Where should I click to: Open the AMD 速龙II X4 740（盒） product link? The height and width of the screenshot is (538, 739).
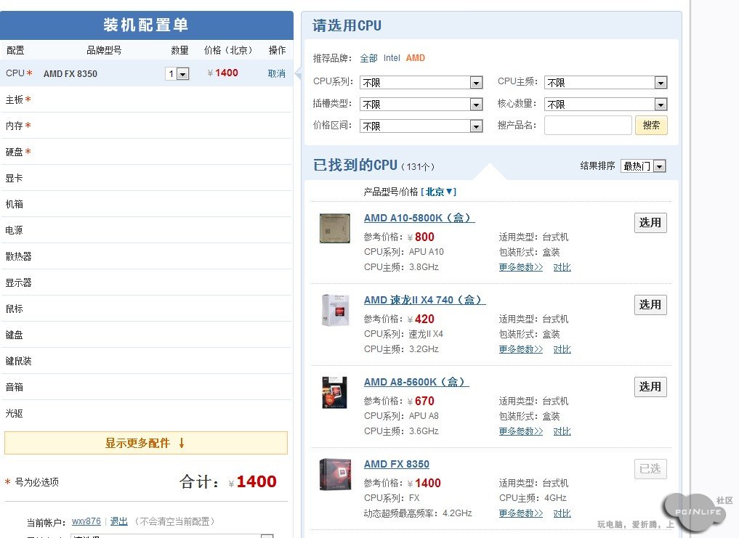coord(424,300)
